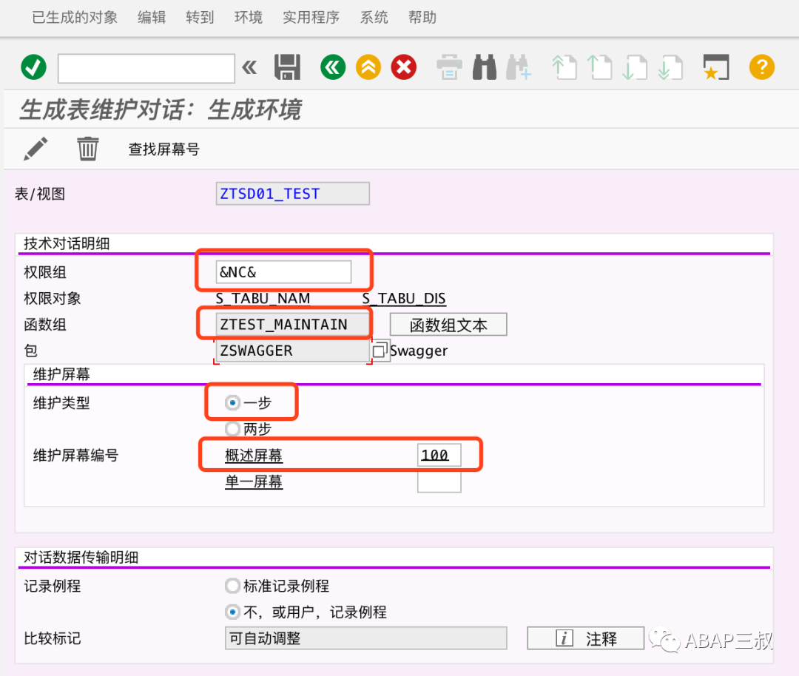Select the 标准记录例程 radio button
This screenshot has height=676, width=799.
coord(232,586)
